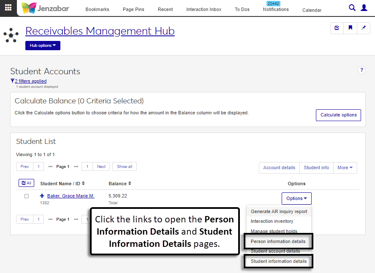Pin this page using pushpin icon
Image resolution: width=375 pixels, height=273 pixels.
[x=363, y=28]
